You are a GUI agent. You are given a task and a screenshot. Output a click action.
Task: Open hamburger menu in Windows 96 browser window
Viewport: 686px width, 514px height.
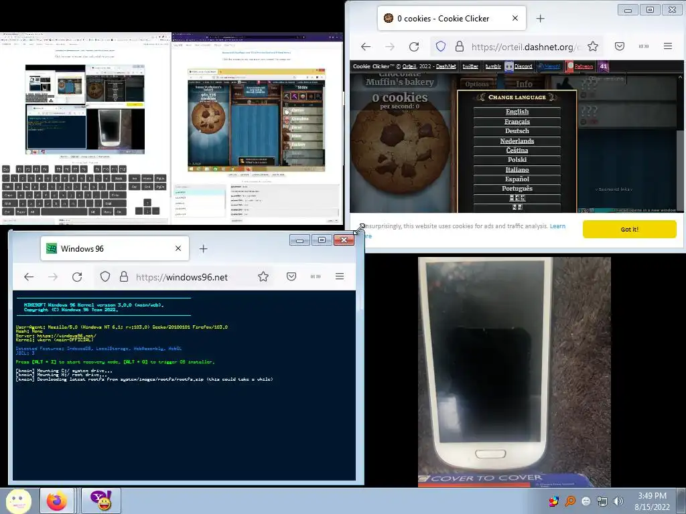click(340, 276)
